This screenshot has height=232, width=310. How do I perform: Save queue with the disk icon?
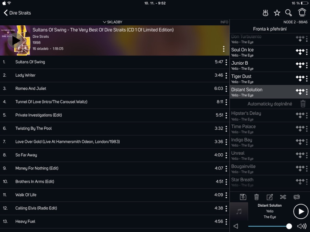[243, 197]
